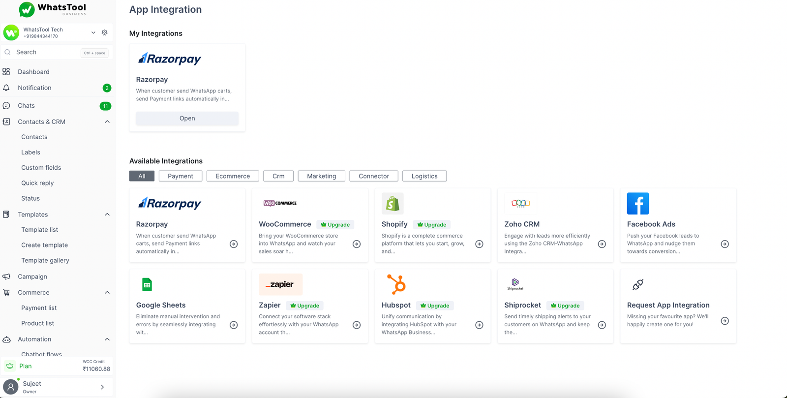
Task: Open the Payment list page
Action: 39,308
